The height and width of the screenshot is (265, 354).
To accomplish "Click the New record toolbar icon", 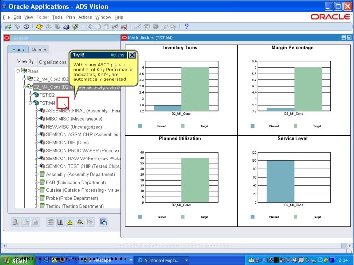I will pos(8,27).
